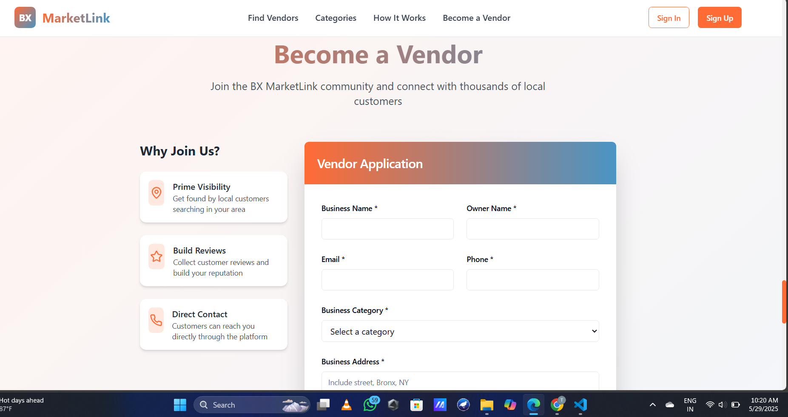The width and height of the screenshot is (788, 417).
Task: Open the How It Works page
Action: pos(399,18)
